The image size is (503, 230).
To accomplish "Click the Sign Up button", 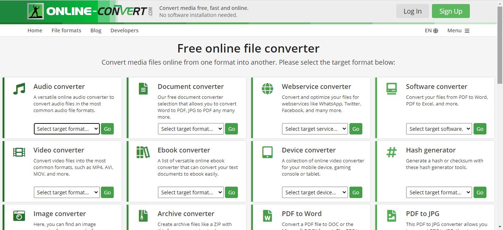I will (451, 11).
